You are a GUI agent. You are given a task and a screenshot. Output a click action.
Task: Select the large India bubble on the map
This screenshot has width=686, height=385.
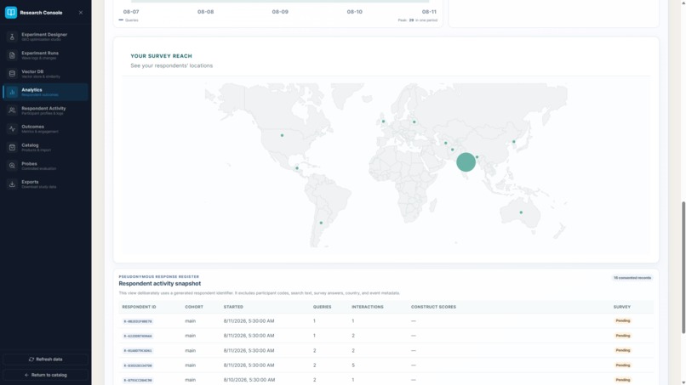[466, 162]
